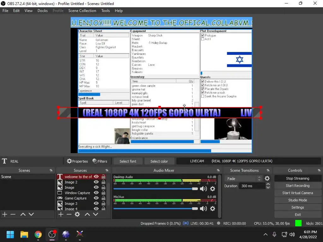323x242 pixels.
Task: Open the File menu
Action: (x=5, y=11)
